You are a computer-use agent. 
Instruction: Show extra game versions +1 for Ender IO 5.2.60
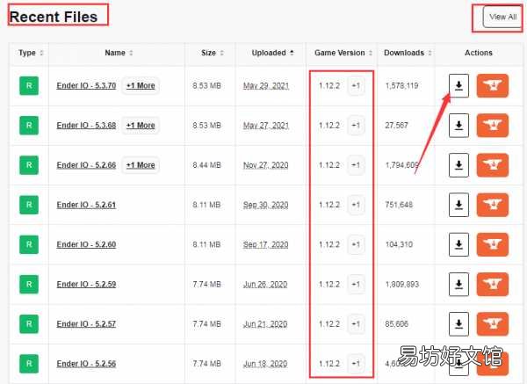tap(356, 244)
